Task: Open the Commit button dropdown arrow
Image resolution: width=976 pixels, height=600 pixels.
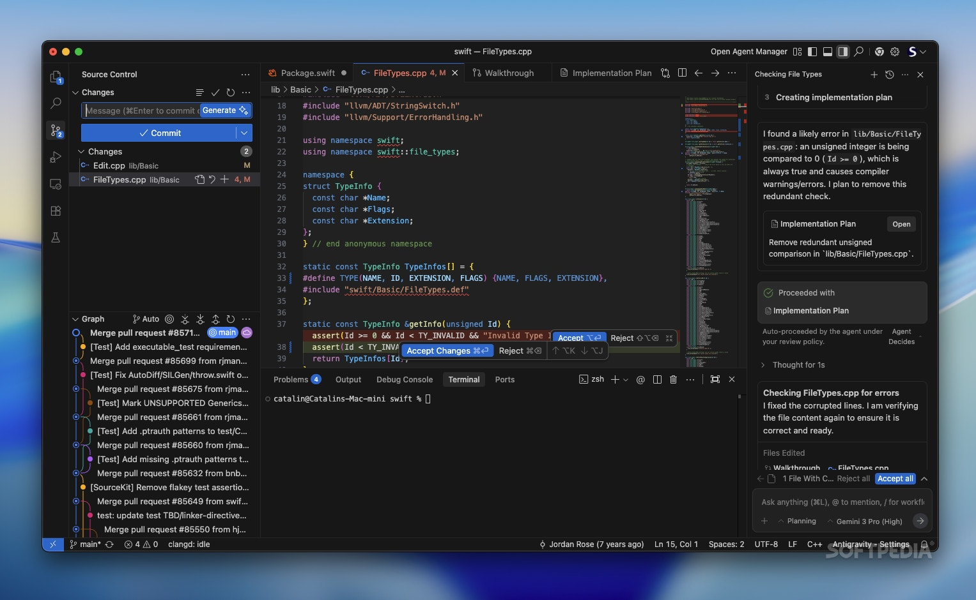Action: [x=244, y=133]
